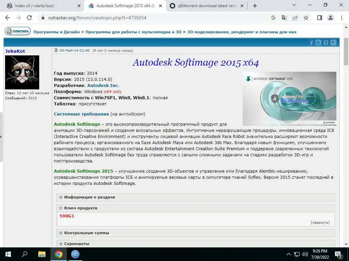The image size is (349, 261).
Task: Open 3D моделирование, рендеринг и плагины breadcrumb
Action: (242, 32)
